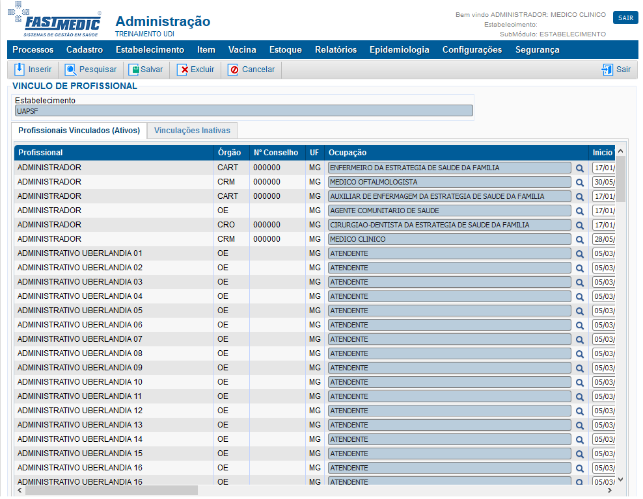Click the Inserir toolbar button
643x499 pixels.
click(33, 70)
